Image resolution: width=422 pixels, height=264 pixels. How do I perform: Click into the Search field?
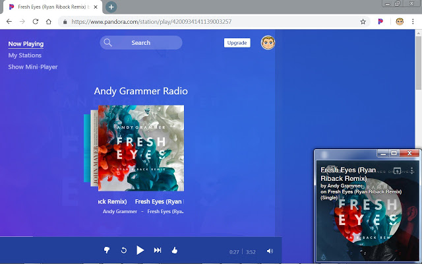tap(141, 42)
